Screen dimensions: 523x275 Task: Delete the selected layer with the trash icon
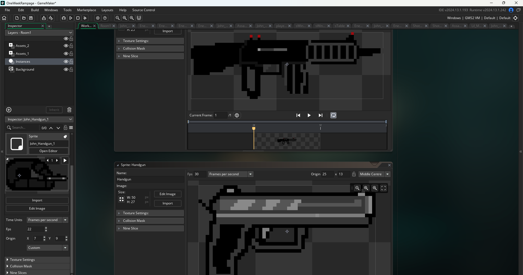click(69, 110)
